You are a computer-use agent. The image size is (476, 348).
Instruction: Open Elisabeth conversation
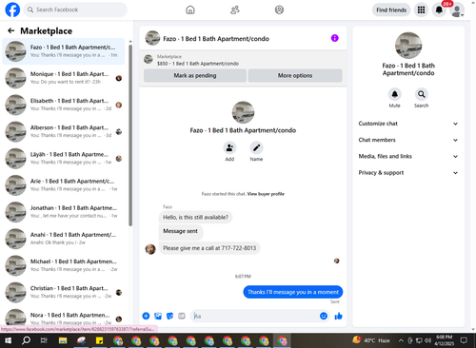64,105
